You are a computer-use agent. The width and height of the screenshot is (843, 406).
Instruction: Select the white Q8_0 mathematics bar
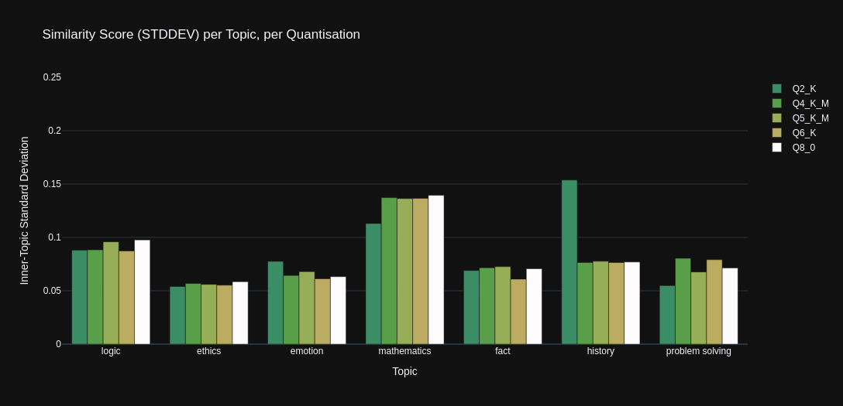coord(436,270)
